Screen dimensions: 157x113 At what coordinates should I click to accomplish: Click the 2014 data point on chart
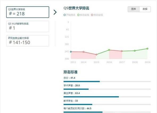coord(84,52)
